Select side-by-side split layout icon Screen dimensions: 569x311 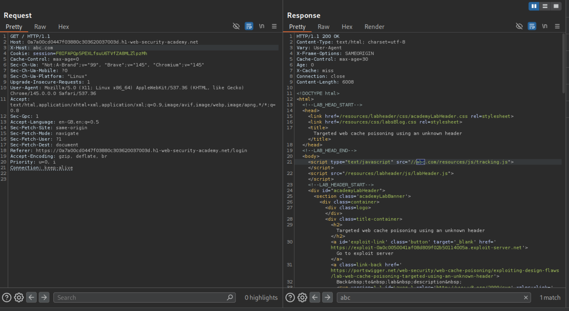534,6
